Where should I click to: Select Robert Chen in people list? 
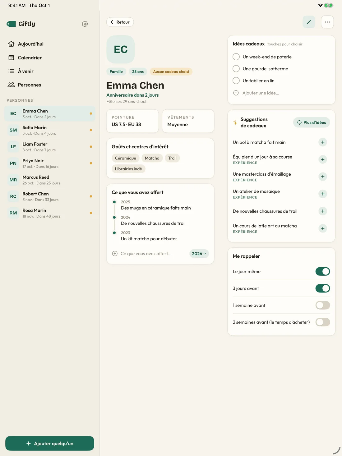click(50, 196)
